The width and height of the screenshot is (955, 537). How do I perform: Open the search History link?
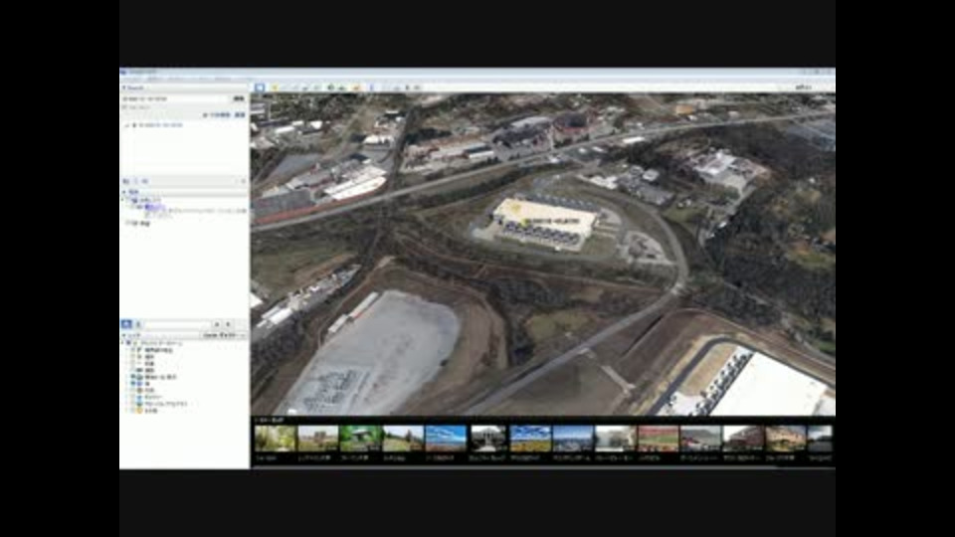pyautogui.click(x=240, y=114)
